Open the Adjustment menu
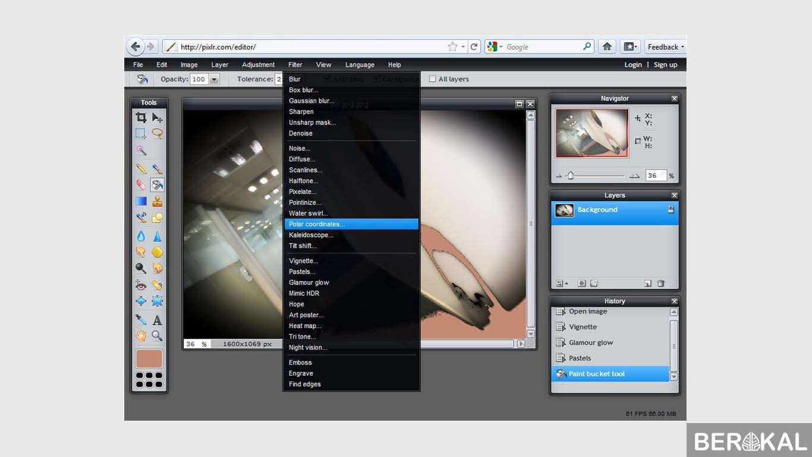The width and height of the screenshot is (812, 457). [258, 65]
